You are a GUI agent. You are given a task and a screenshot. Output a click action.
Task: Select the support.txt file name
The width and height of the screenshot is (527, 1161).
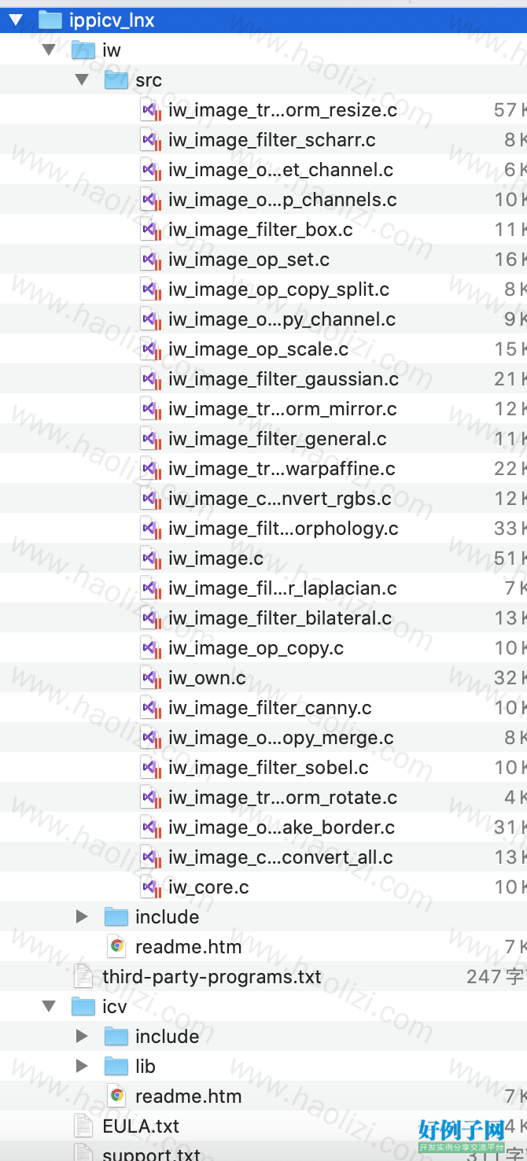point(151,1154)
